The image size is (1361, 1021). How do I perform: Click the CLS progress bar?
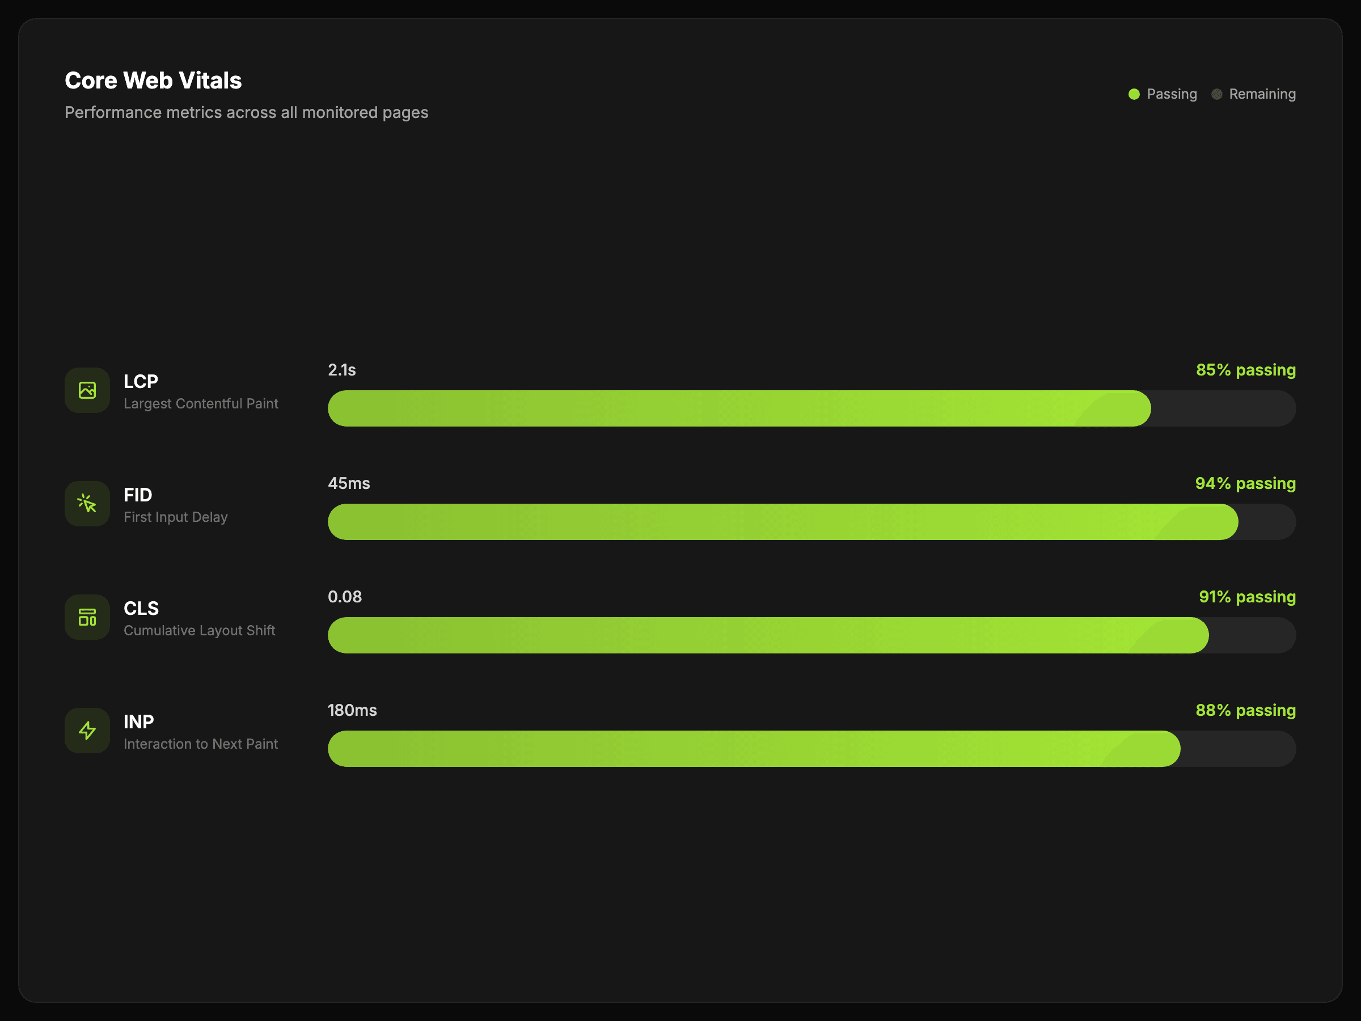pos(768,635)
